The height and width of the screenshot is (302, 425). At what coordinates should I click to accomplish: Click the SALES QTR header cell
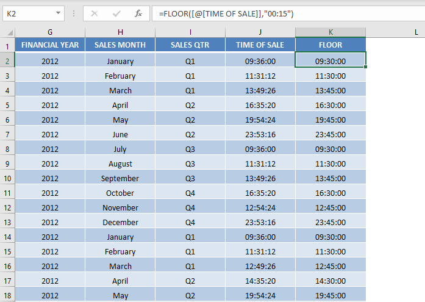coord(190,45)
